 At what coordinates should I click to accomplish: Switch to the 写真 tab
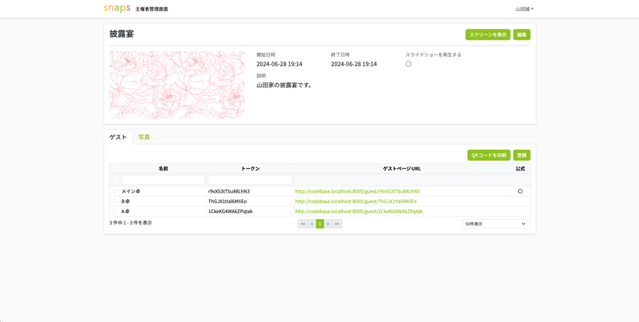[x=144, y=137]
